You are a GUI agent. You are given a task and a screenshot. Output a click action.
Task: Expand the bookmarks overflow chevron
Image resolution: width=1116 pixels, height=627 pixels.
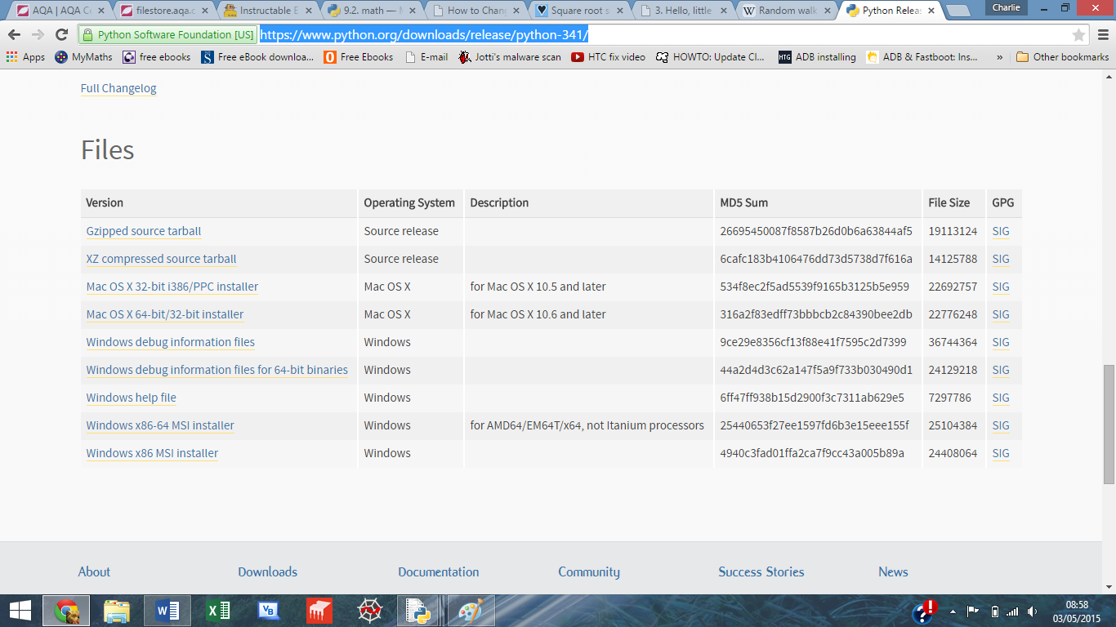pos(999,57)
